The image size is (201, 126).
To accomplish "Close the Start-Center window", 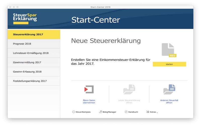I will (10, 7).
